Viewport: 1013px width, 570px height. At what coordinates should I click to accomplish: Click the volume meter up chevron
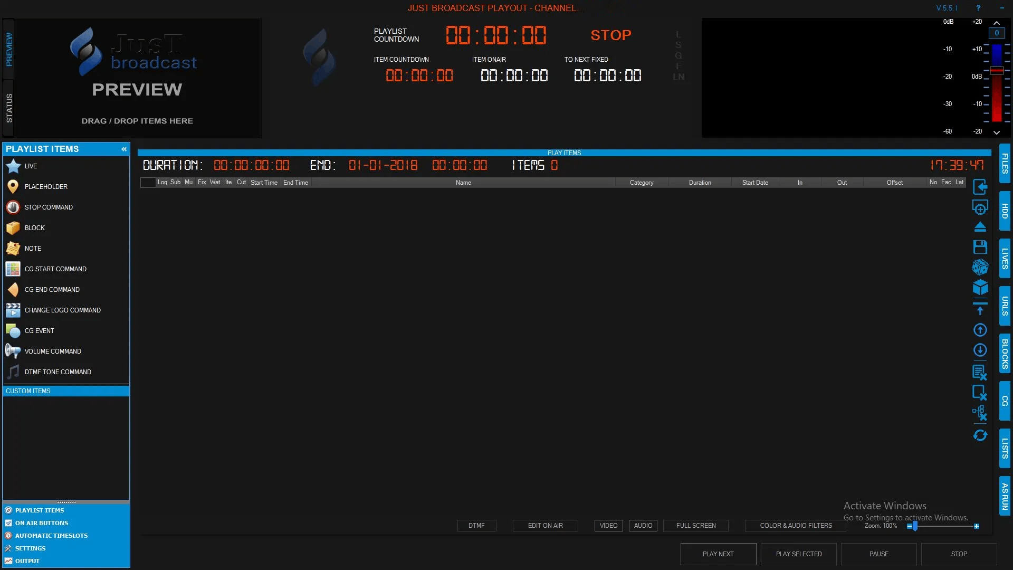(996, 23)
